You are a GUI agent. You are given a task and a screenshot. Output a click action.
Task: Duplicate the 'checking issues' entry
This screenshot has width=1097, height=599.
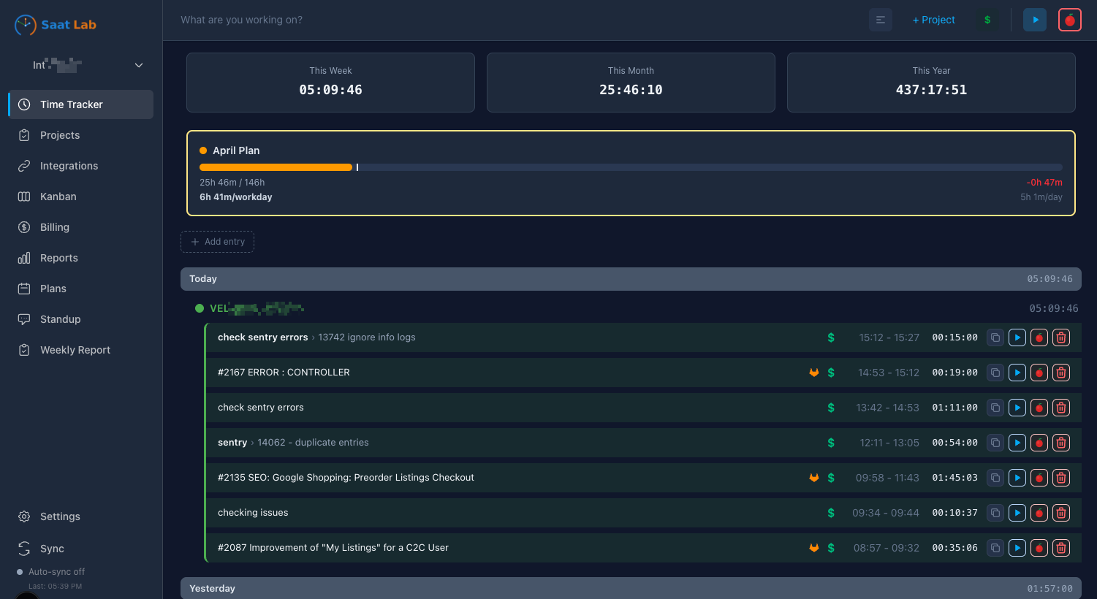pyautogui.click(x=995, y=513)
